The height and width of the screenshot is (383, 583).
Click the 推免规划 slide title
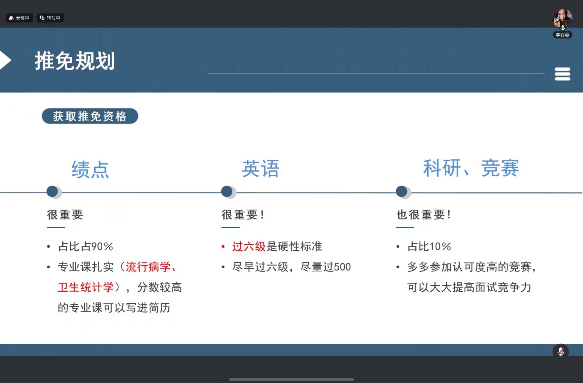click(x=75, y=61)
